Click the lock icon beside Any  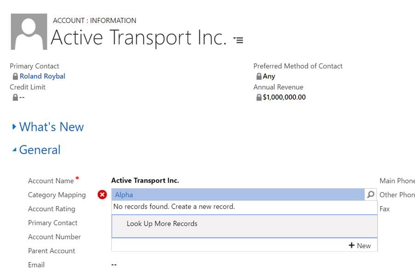259,76
